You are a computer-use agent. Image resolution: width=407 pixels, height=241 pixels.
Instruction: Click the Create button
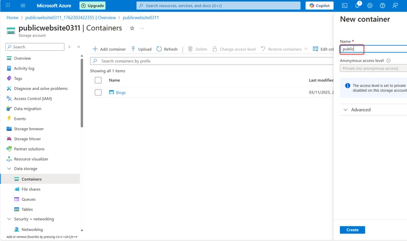point(352,230)
